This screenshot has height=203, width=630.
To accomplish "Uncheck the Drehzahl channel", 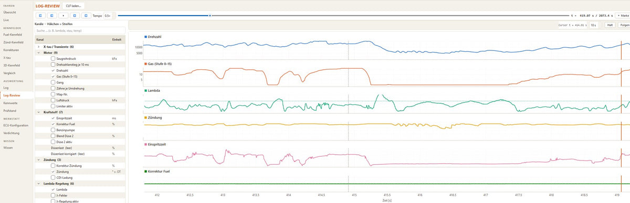I will [53, 70].
